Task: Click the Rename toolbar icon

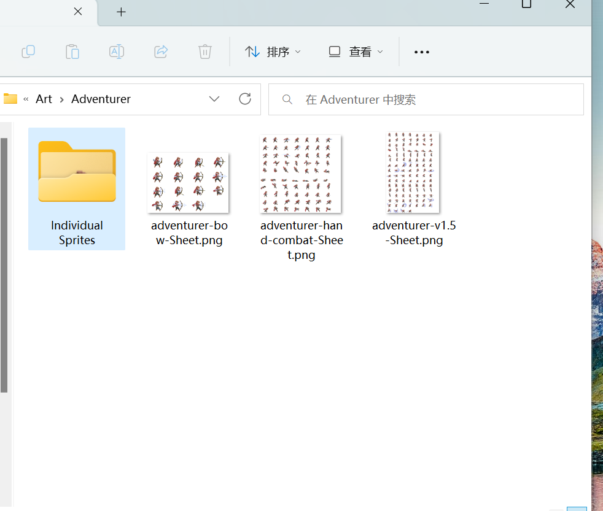Action: point(117,52)
